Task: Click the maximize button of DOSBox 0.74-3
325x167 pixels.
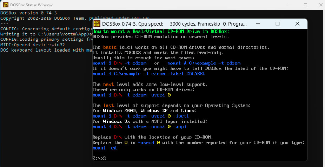Action: click(278, 24)
